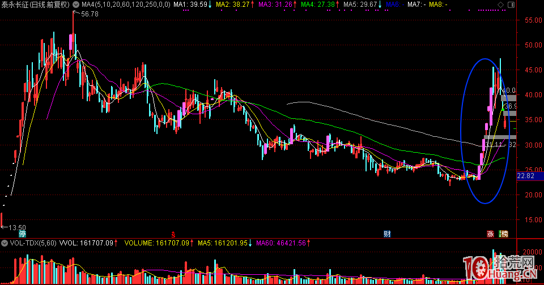This screenshot has width=544, height=285.
Task: Click the yellow MA8 label
Action: [438, 5]
